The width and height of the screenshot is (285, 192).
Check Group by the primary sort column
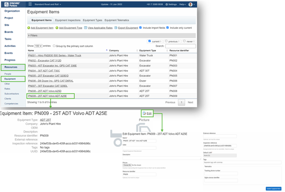pos(54,46)
